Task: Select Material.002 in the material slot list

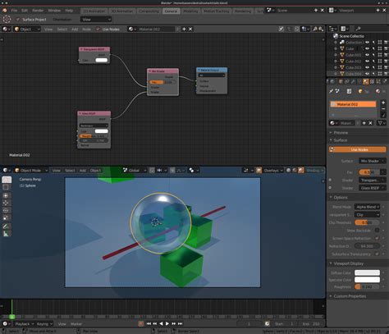Action: point(353,104)
